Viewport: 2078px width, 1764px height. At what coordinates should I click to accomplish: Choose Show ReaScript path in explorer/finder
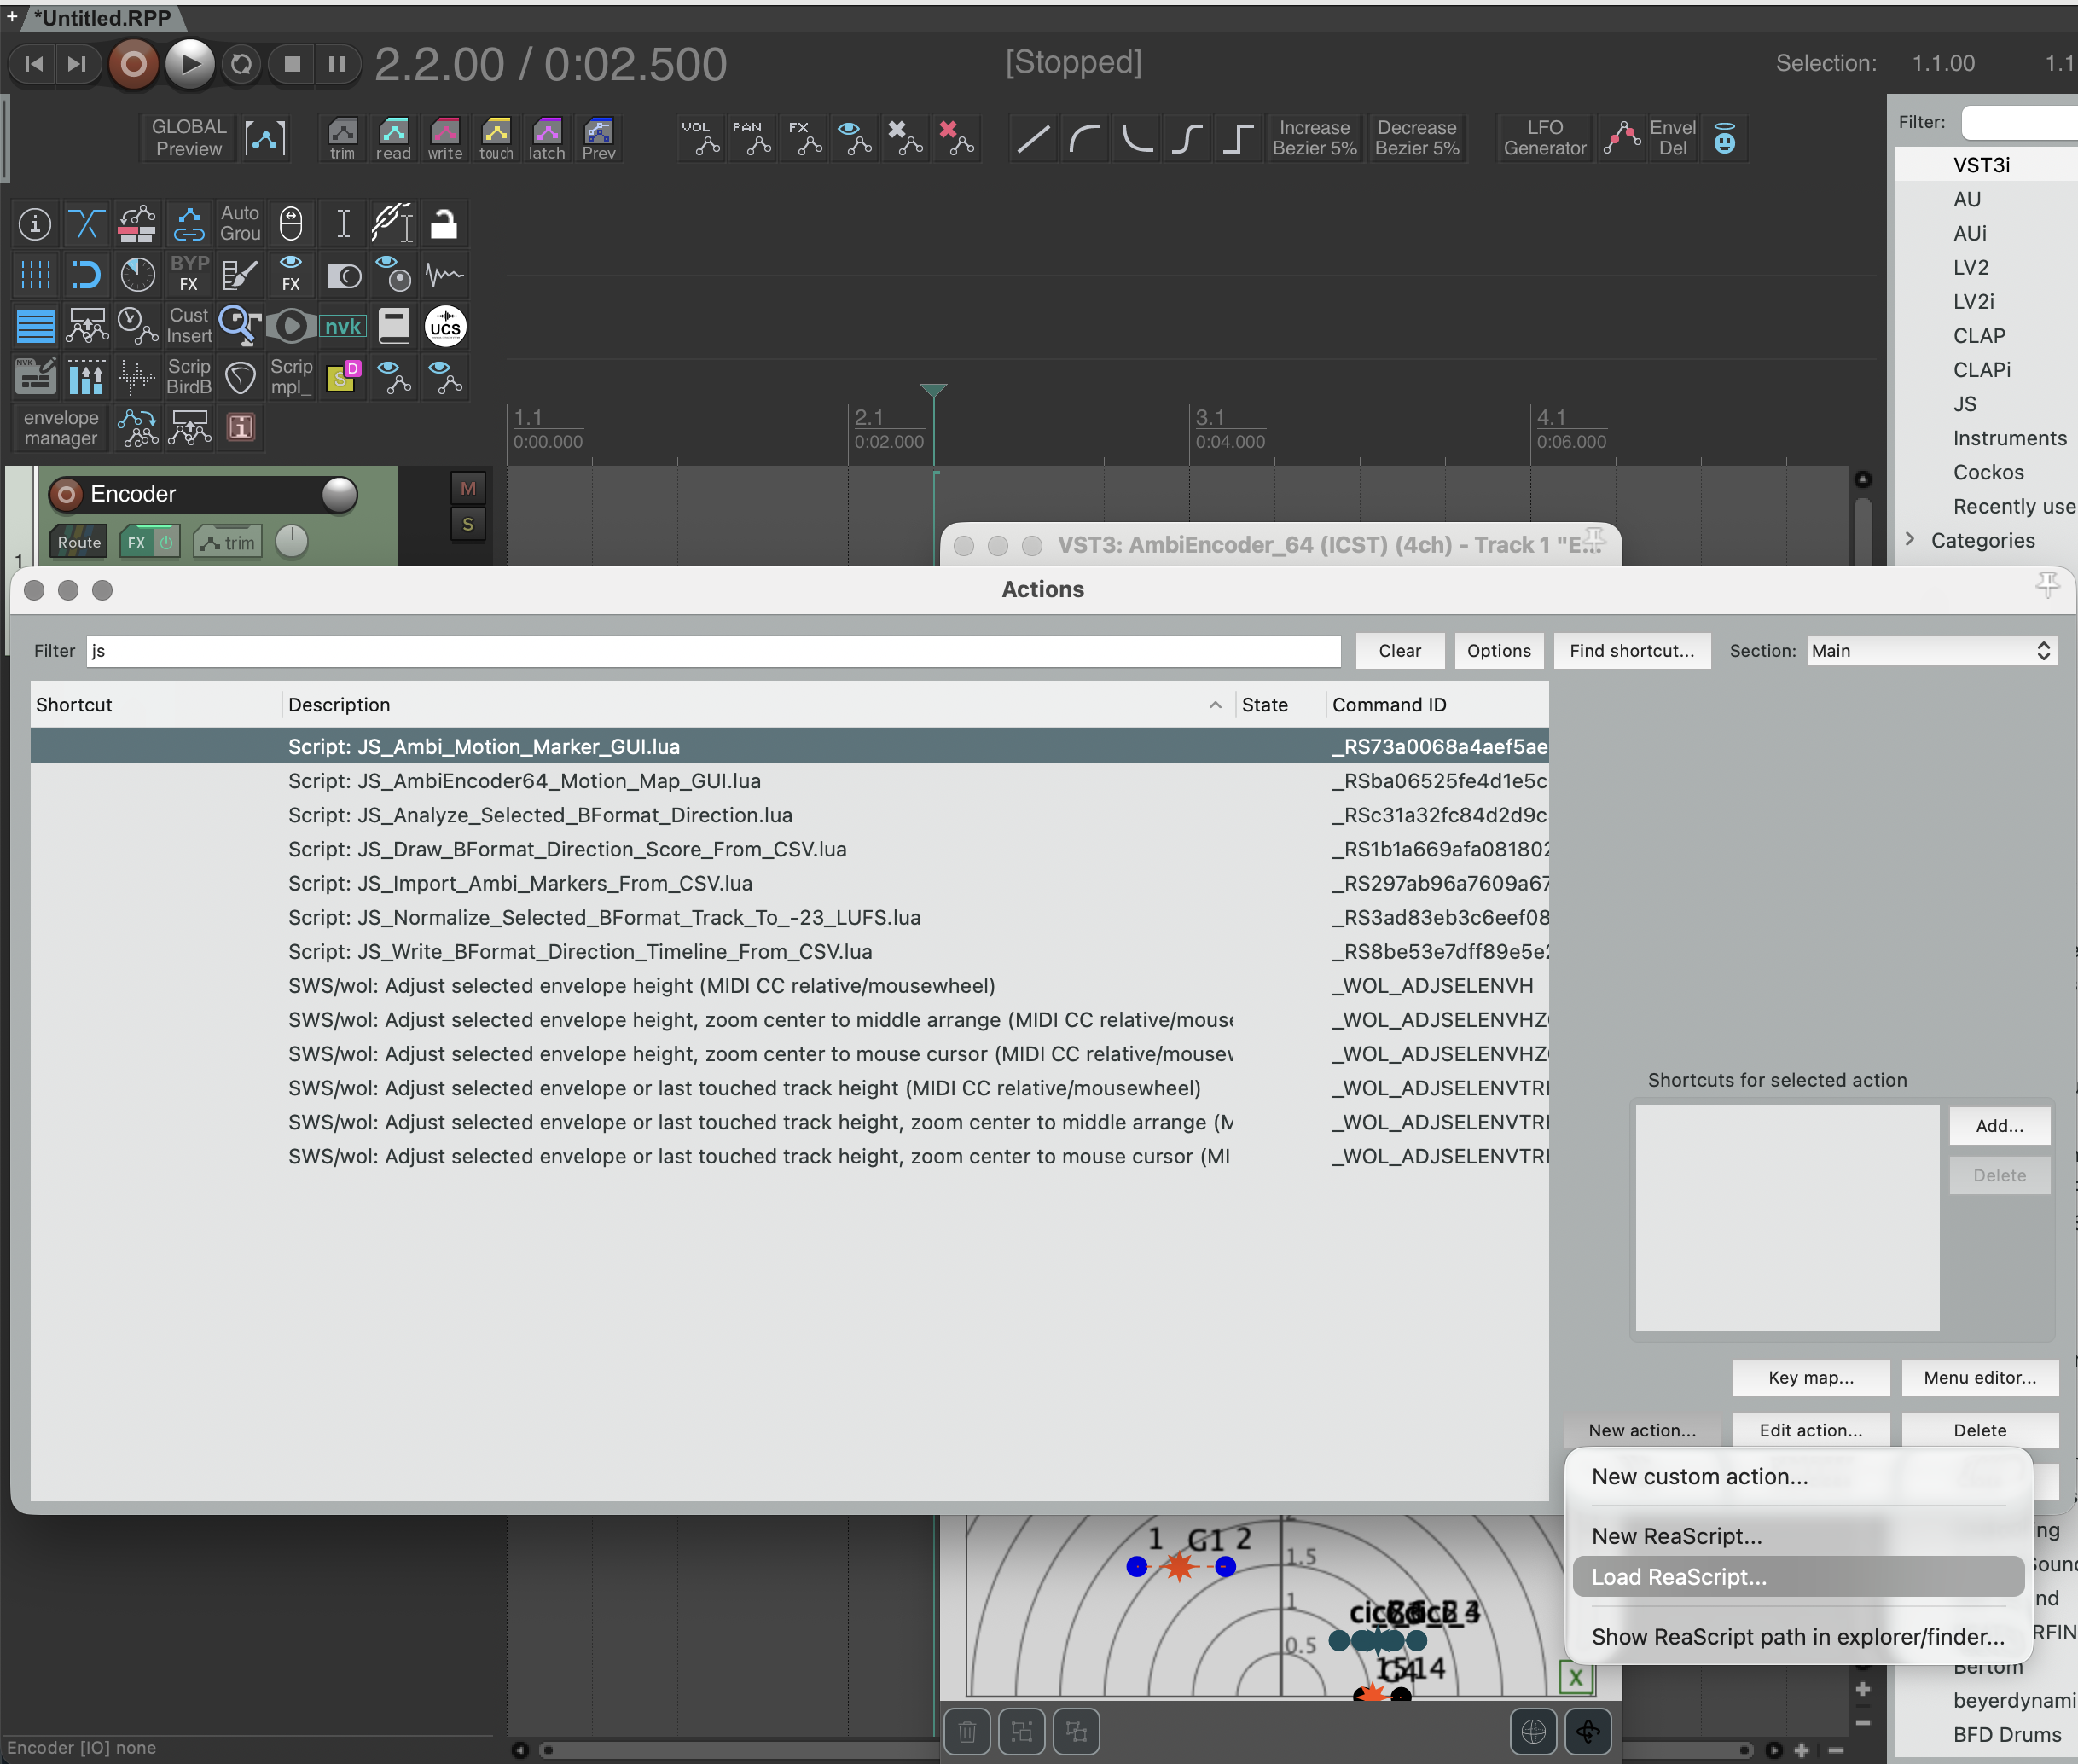point(1797,1637)
